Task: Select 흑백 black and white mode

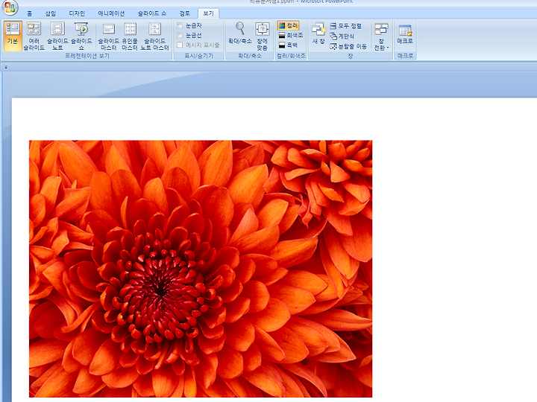Action: [x=288, y=45]
